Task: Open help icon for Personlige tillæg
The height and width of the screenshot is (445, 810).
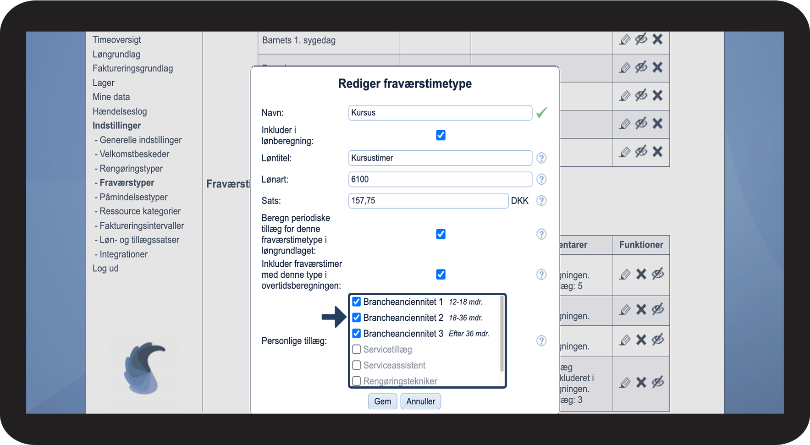Action: pyautogui.click(x=541, y=341)
